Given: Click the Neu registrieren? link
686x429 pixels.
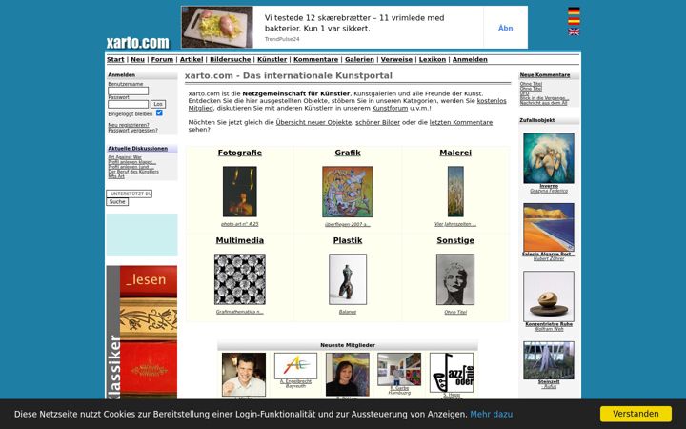Looking at the screenshot, I should click(x=129, y=125).
